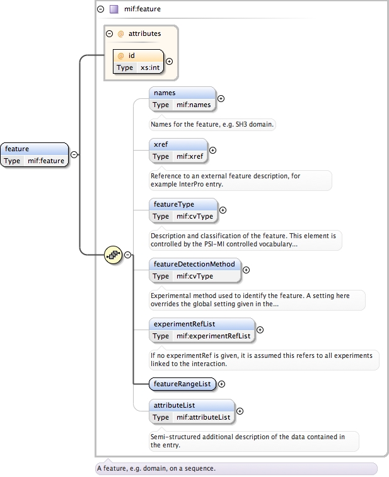The height and width of the screenshot is (477, 389).
Task: Expand the attributeList element
Action: click(x=240, y=411)
